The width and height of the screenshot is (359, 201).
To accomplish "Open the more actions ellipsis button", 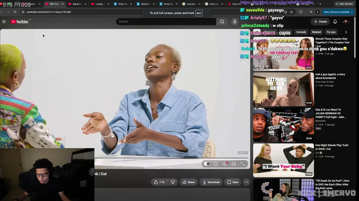I will click(x=246, y=182).
